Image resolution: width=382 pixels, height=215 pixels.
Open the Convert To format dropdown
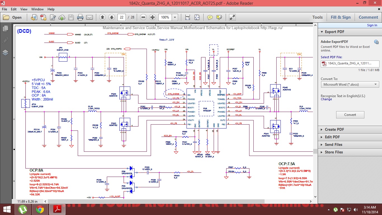pos(350,84)
